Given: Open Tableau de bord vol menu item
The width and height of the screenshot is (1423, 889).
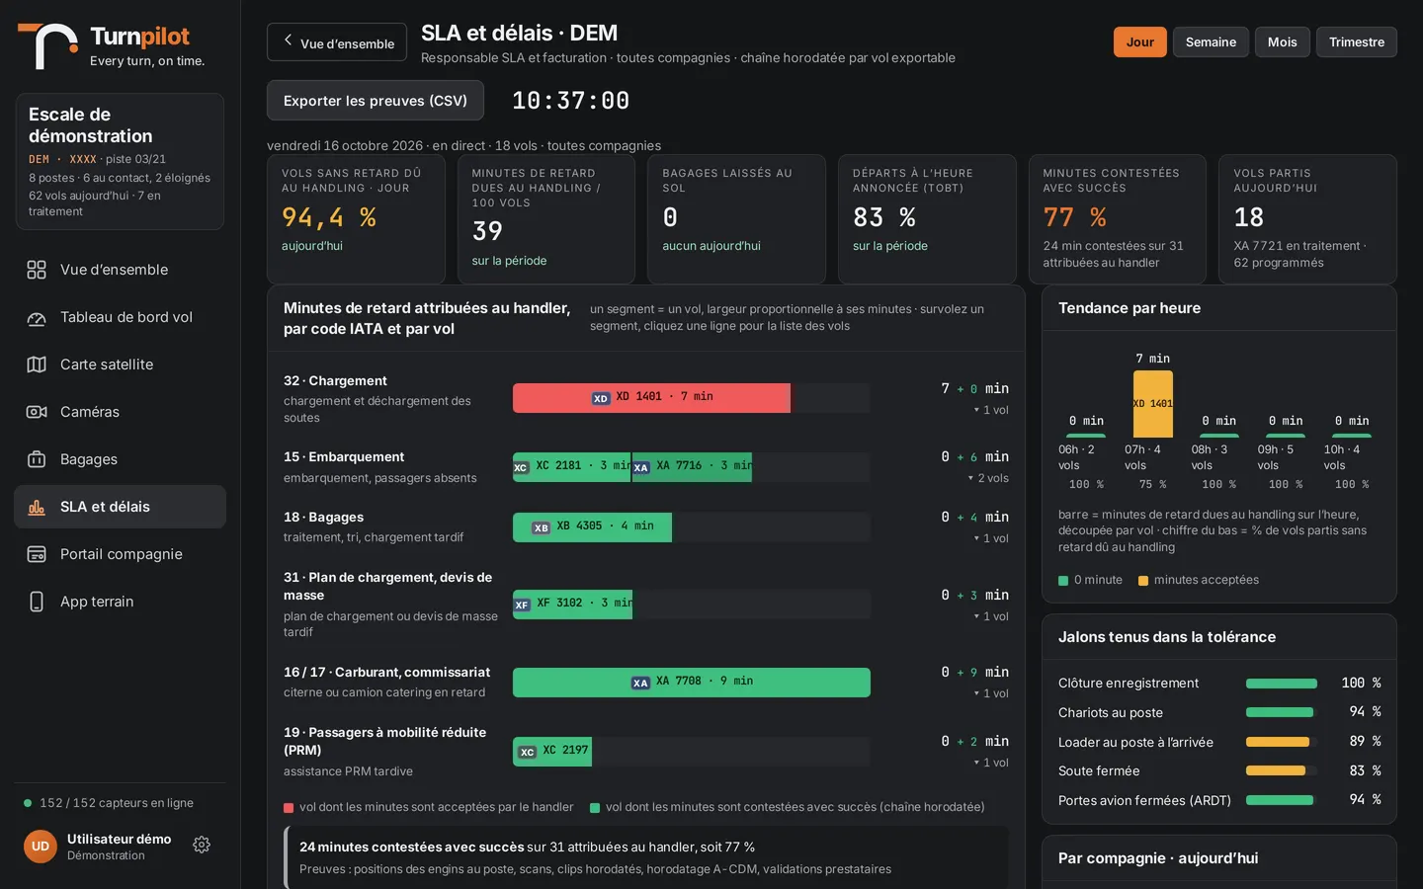Looking at the screenshot, I should (x=120, y=317).
